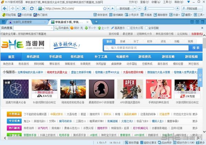Go back with the browser back arrow
Screen dimensions: 206x145
point(4,9)
